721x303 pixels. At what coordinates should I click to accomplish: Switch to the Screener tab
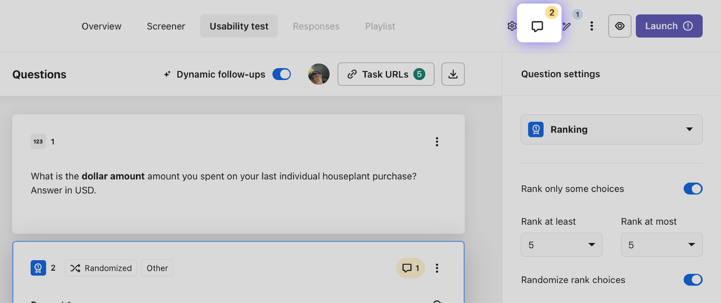166,26
